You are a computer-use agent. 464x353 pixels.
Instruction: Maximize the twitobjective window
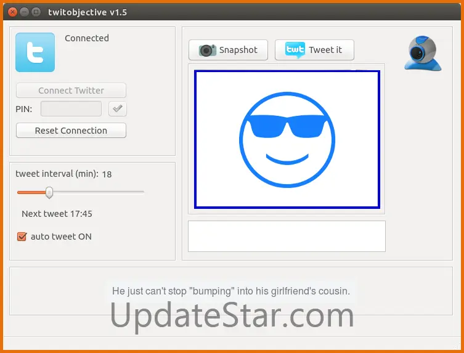pyautogui.click(x=36, y=12)
